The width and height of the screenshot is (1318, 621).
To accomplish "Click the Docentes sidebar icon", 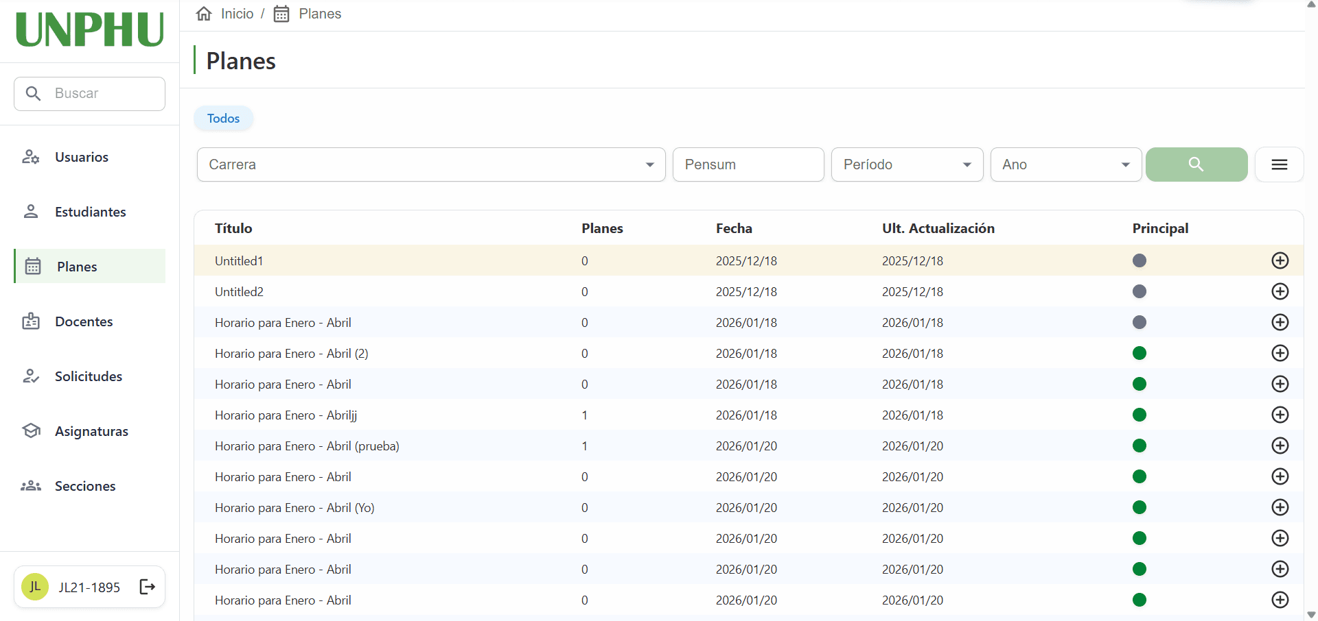I will 31,321.
